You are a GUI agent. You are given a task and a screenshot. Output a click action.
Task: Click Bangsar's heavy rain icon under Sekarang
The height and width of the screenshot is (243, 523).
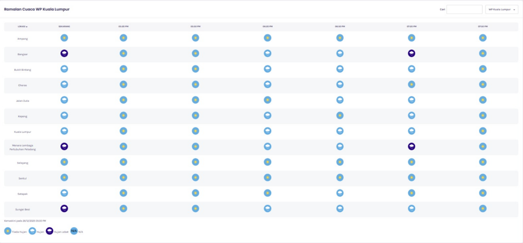click(64, 53)
